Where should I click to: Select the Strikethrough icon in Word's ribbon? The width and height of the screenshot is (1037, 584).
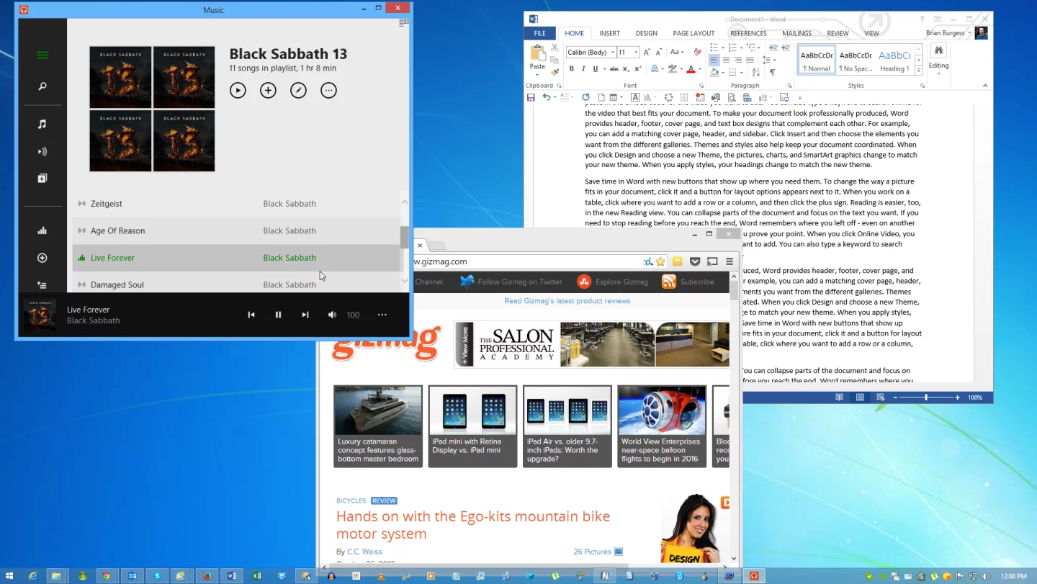614,68
